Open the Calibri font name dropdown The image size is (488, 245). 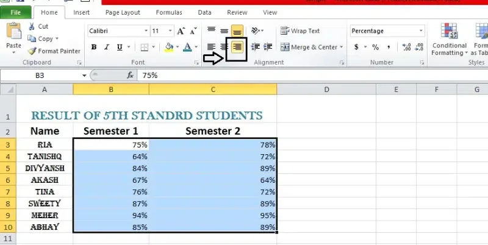click(x=146, y=31)
